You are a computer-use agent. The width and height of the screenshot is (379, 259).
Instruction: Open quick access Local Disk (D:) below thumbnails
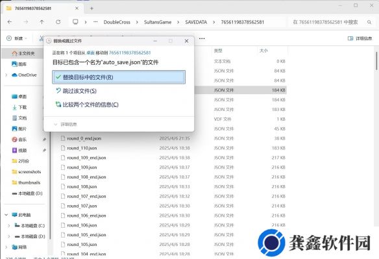pyautogui.click(x=27, y=193)
